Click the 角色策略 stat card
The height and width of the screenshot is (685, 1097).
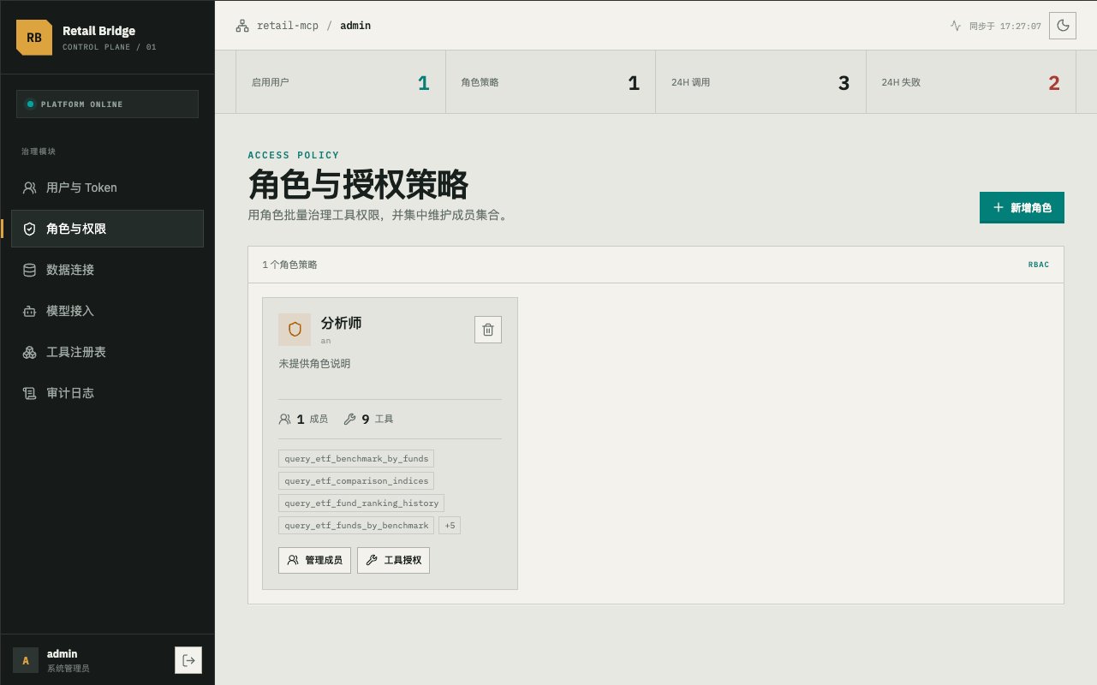(x=551, y=82)
